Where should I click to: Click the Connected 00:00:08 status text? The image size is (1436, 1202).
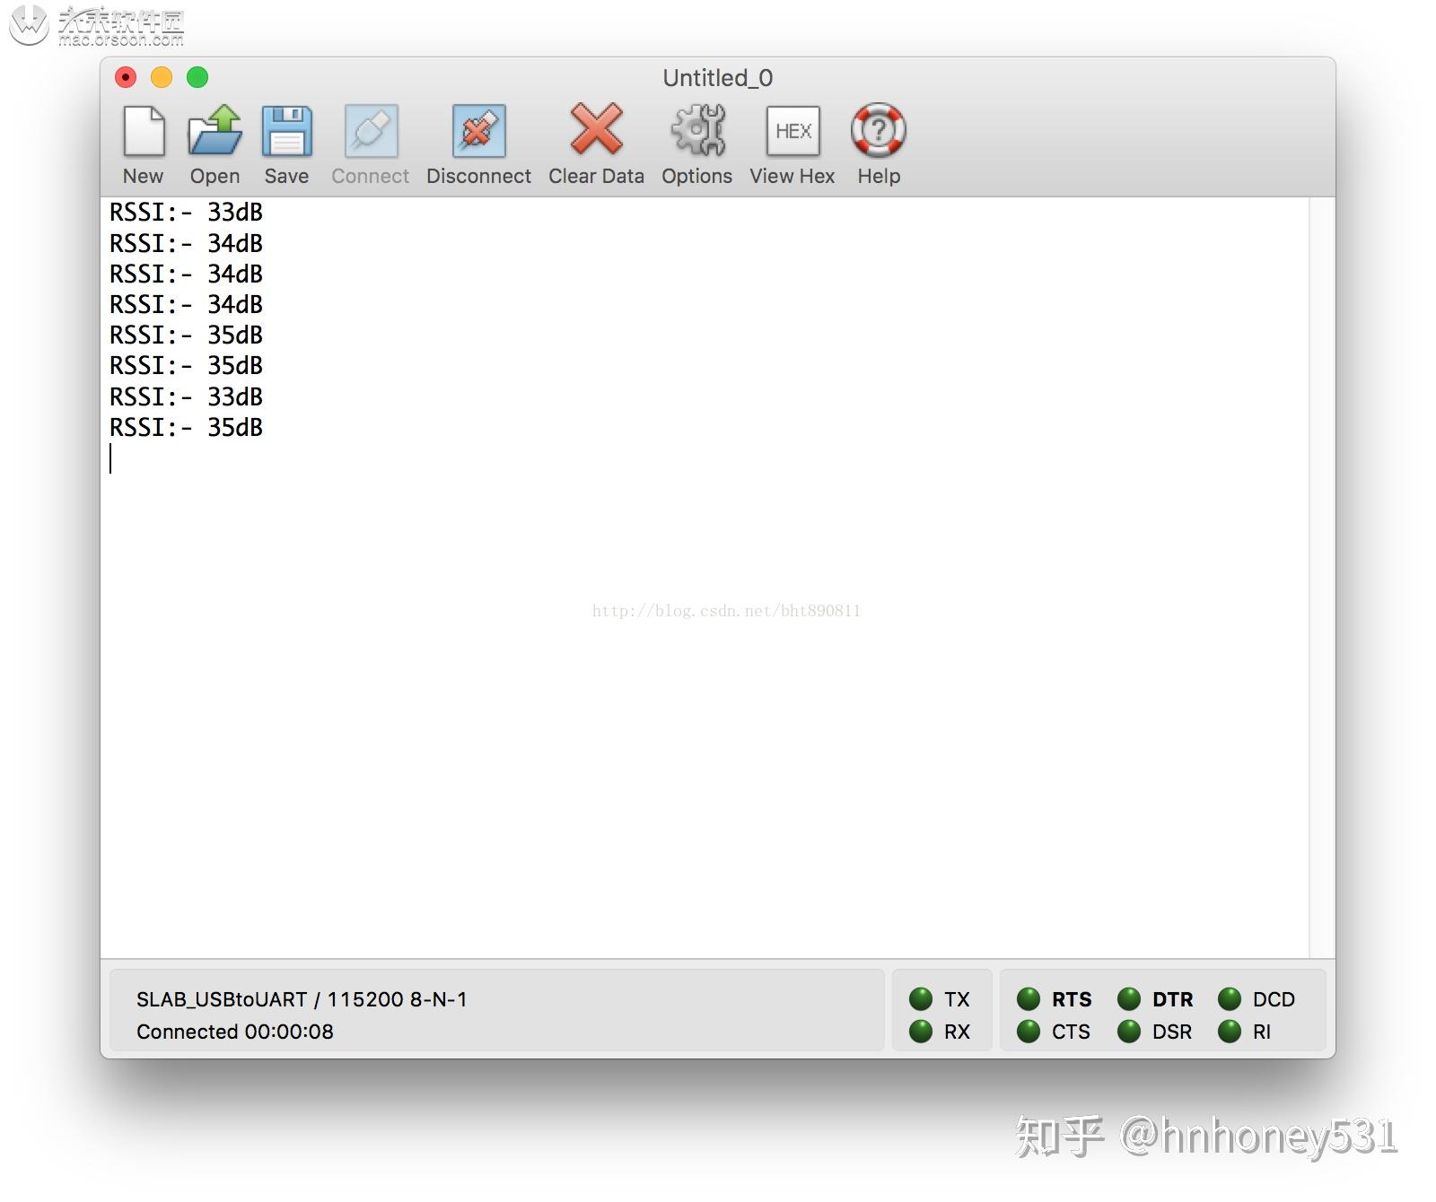click(235, 1032)
